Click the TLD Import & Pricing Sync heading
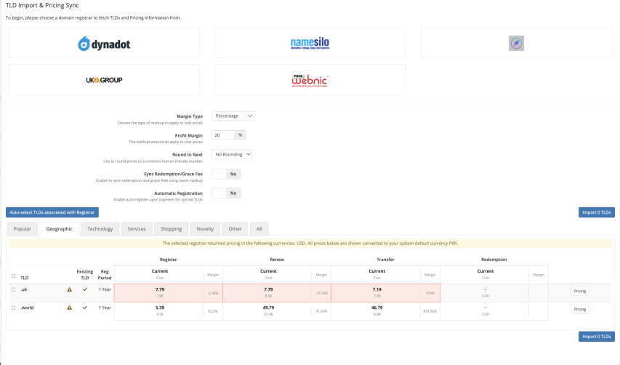This screenshot has width=620, height=365. (42, 5)
